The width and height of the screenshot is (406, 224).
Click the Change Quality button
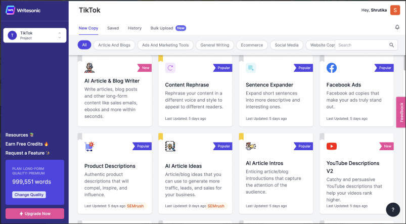[29, 195]
